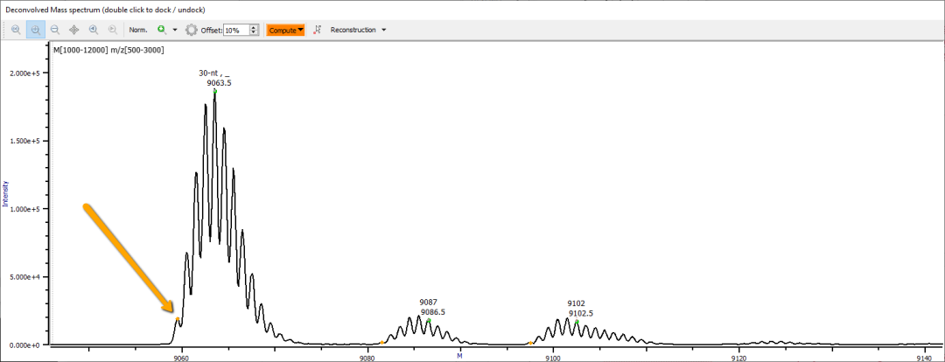Go to the previous zoom view
Screen dimensions: 945x362
click(x=94, y=30)
